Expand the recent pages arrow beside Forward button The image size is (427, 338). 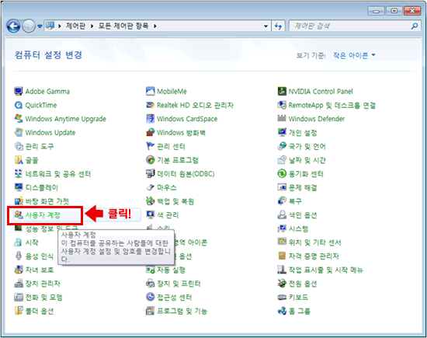point(40,26)
